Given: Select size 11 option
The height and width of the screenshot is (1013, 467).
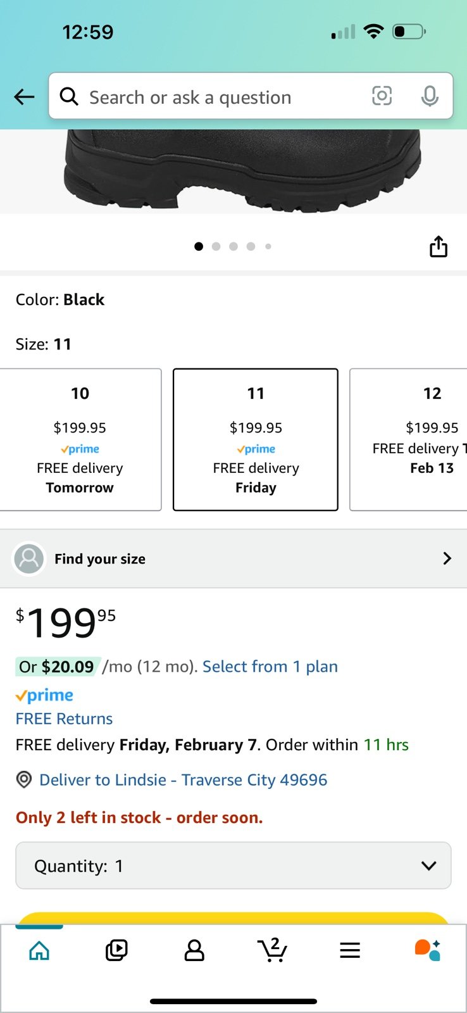Looking at the screenshot, I should coord(256,439).
